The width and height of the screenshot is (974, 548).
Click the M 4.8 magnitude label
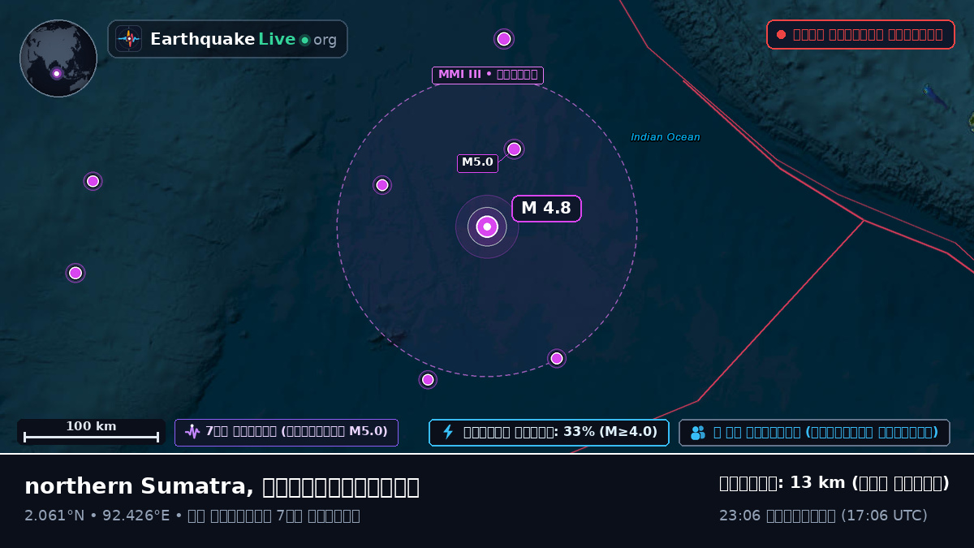546,209
